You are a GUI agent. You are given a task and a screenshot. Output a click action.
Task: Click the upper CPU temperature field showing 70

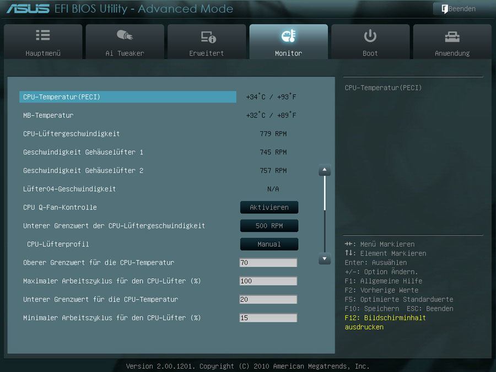(x=268, y=262)
